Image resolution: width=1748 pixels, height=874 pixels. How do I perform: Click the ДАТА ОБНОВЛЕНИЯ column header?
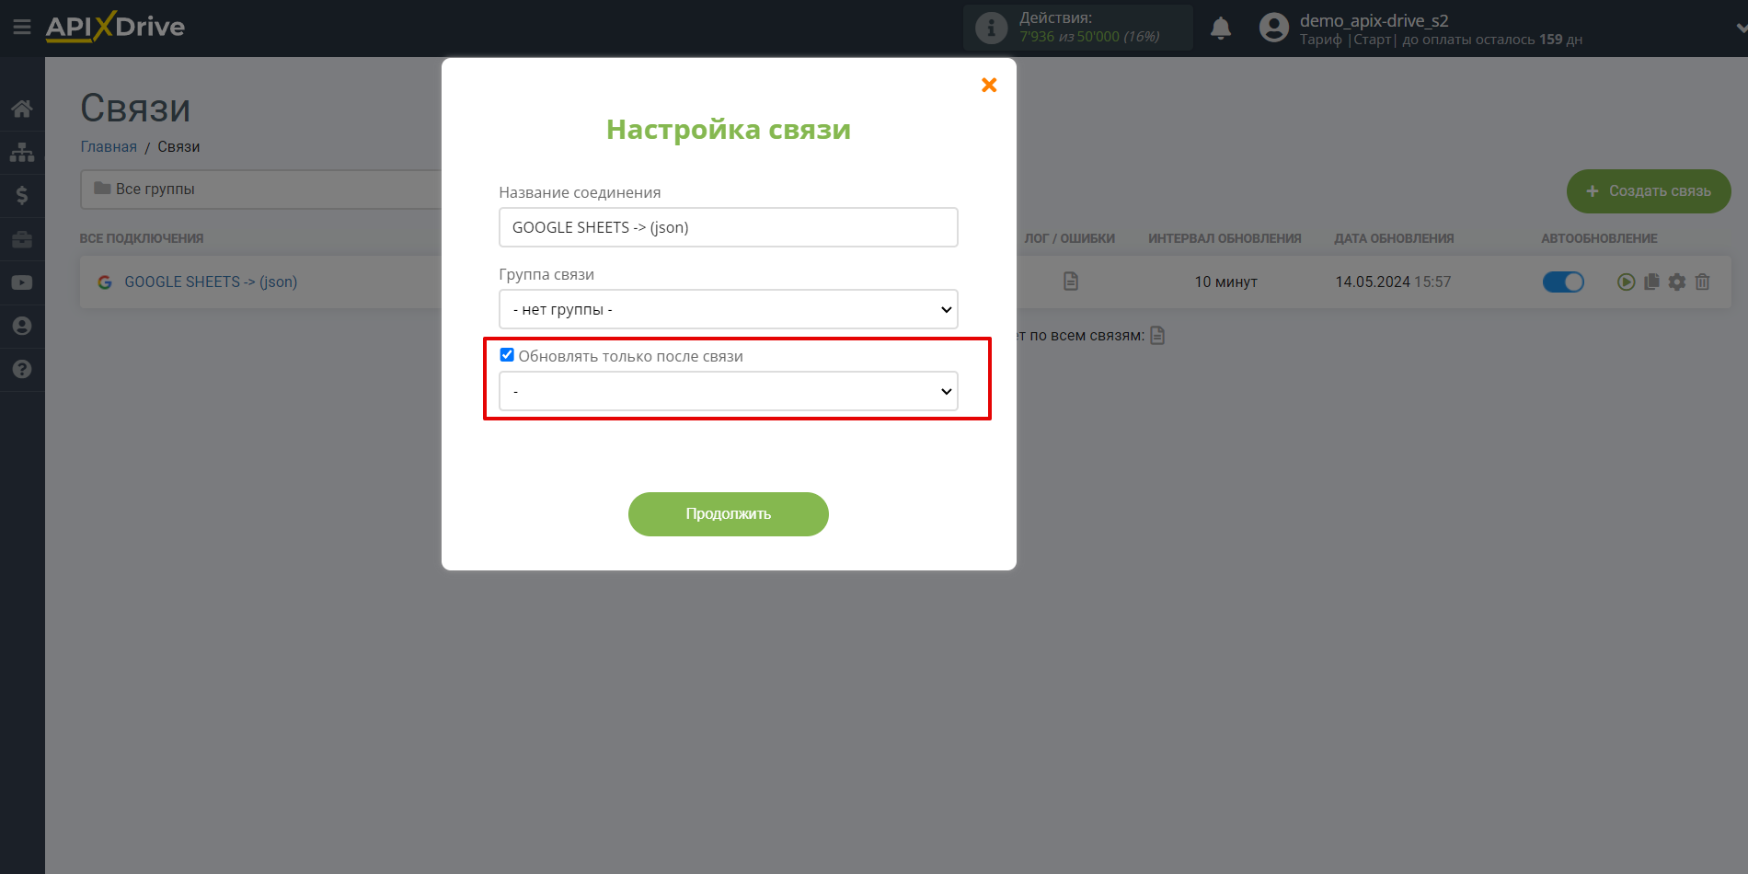(1394, 238)
